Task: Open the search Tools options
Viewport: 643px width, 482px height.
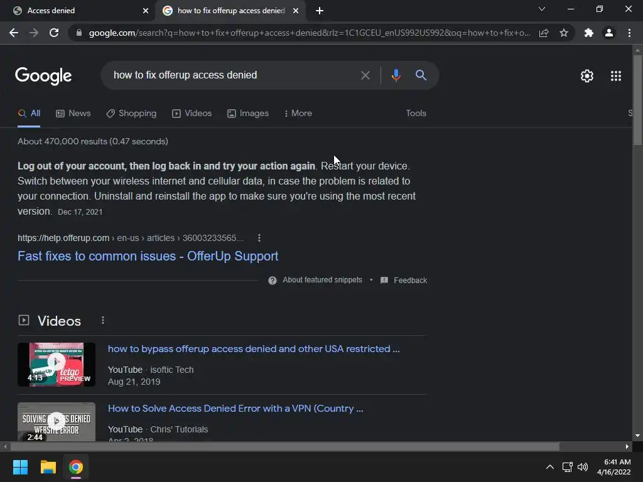Action: tap(416, 114)
